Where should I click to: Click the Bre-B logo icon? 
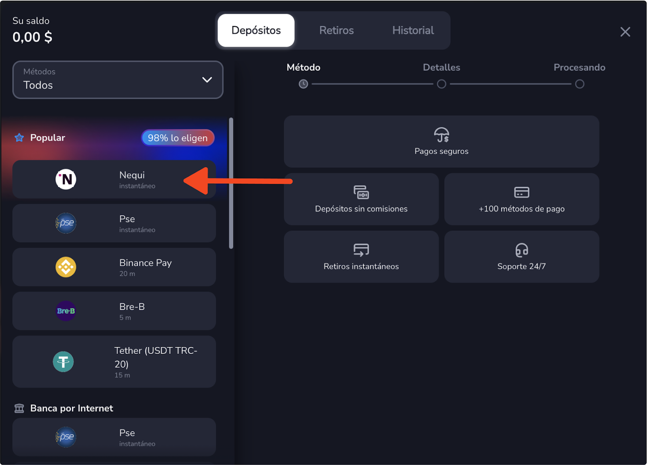(66, 311)
